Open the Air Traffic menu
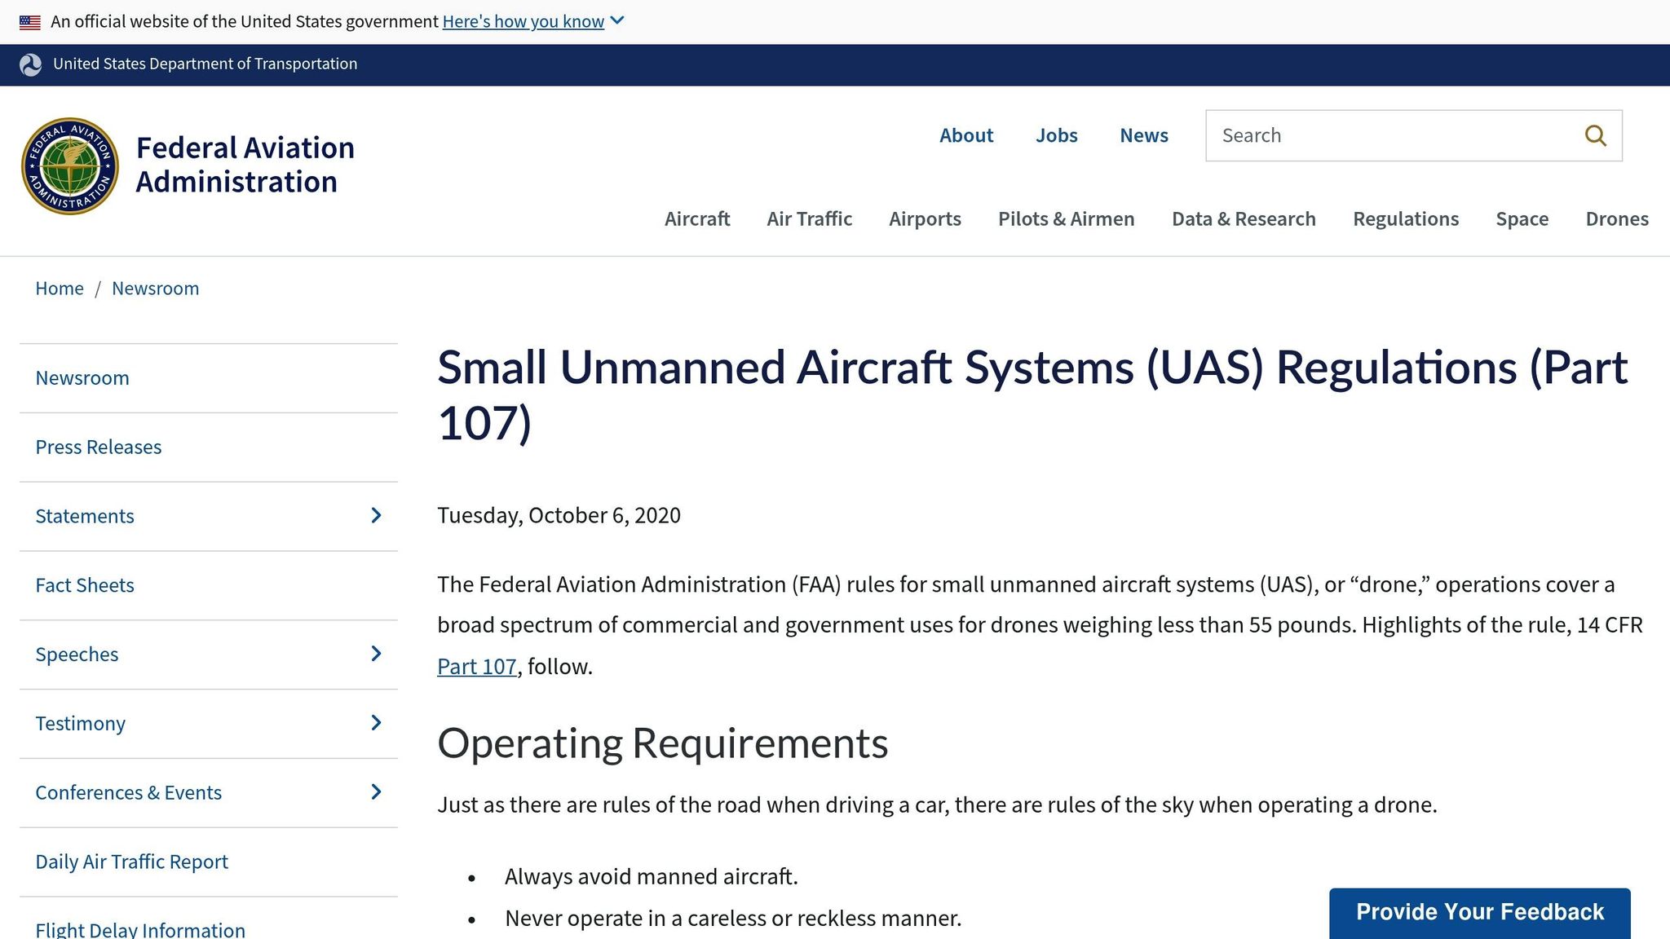 click(809, 218)
